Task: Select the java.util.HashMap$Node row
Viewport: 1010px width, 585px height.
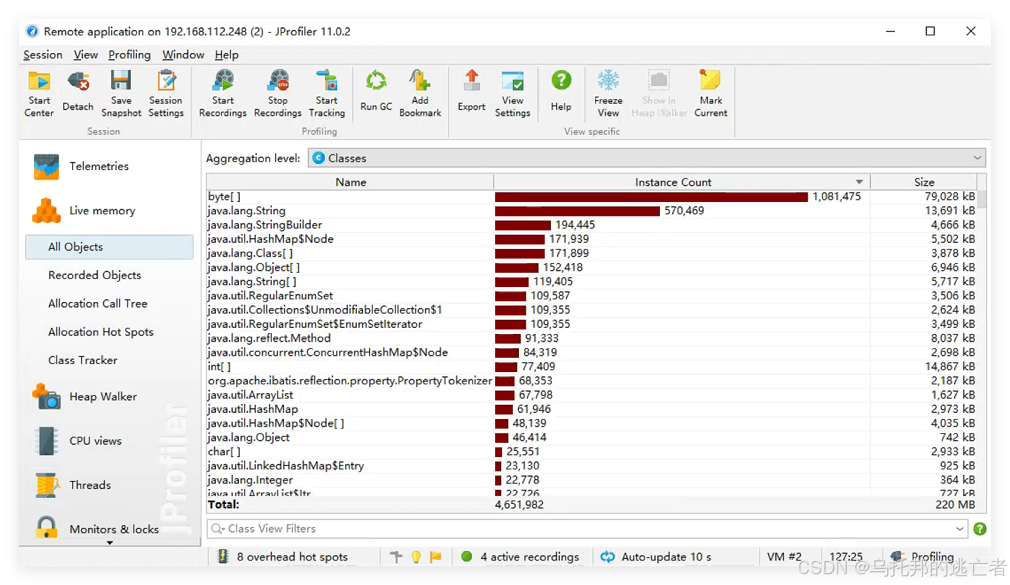Action: [592, 239]
